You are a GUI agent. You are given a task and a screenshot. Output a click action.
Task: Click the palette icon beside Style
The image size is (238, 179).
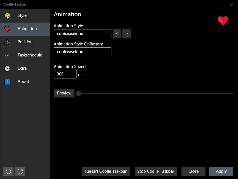coord(7,16)
